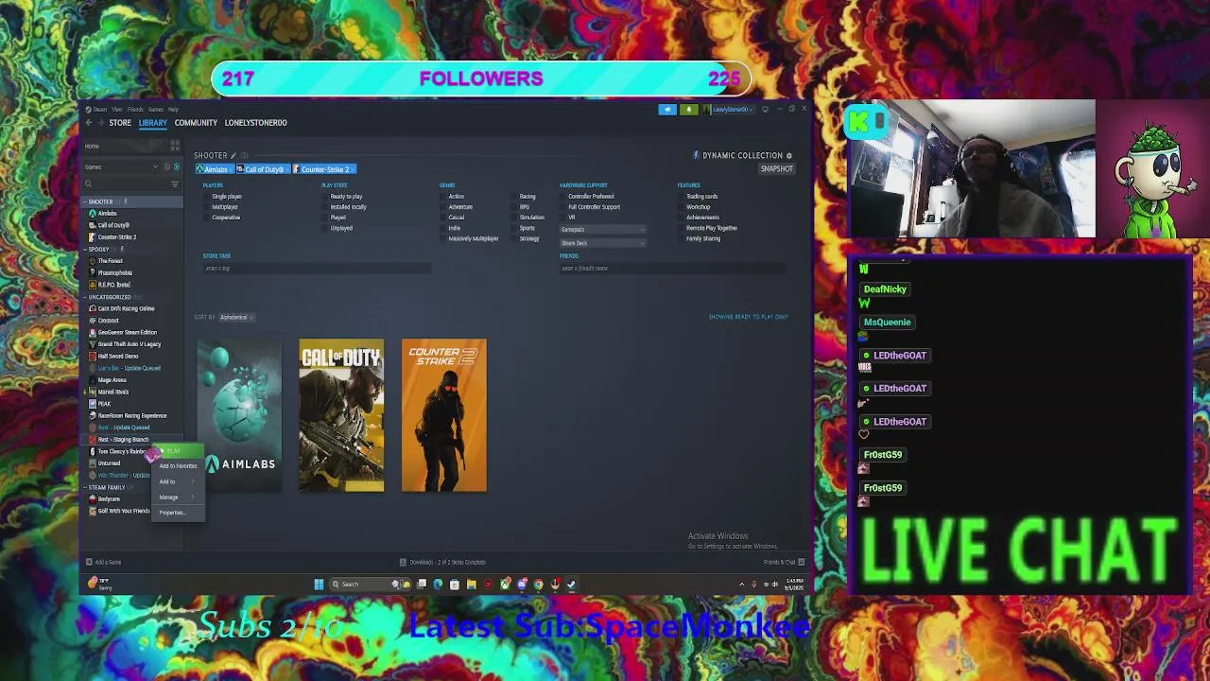Check the Installed locally filter
Image resolution: width=1210 pixels, height=681 pixels.
[x=326, y=207]
